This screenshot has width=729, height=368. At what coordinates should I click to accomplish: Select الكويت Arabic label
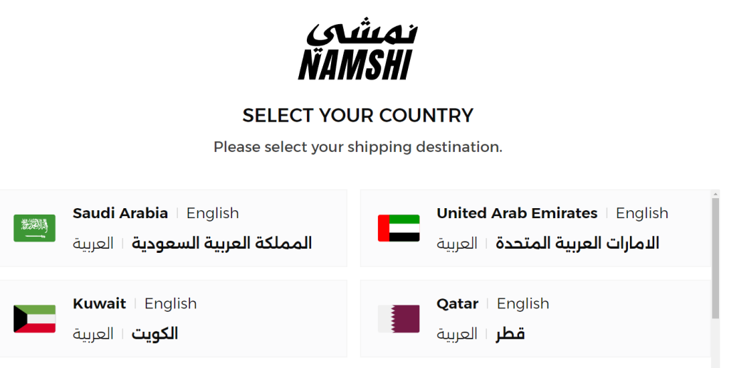coord(154,334)
